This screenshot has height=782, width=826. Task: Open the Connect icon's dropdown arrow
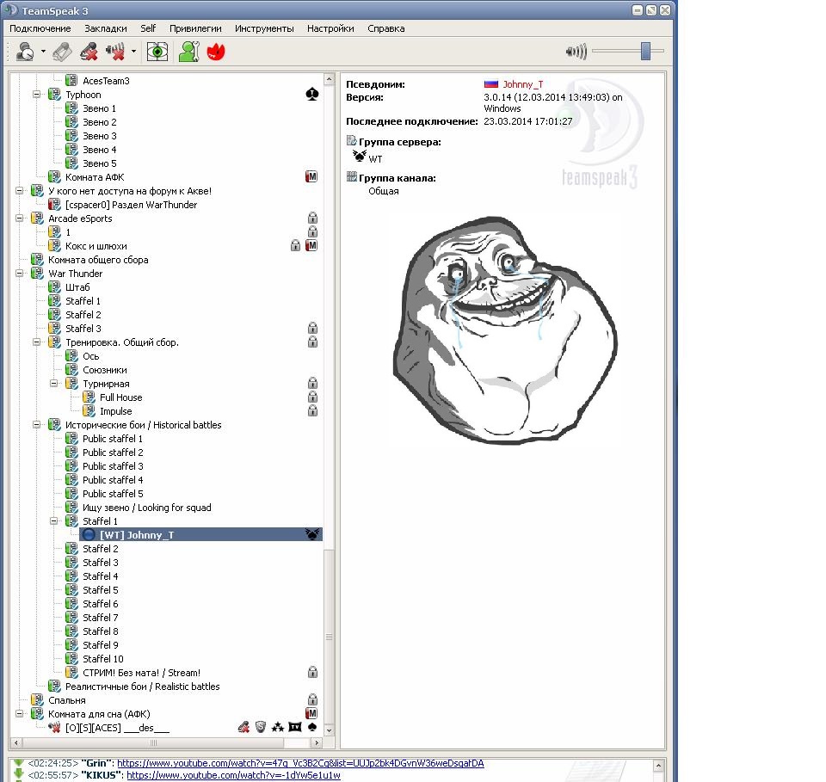point(43,52)
